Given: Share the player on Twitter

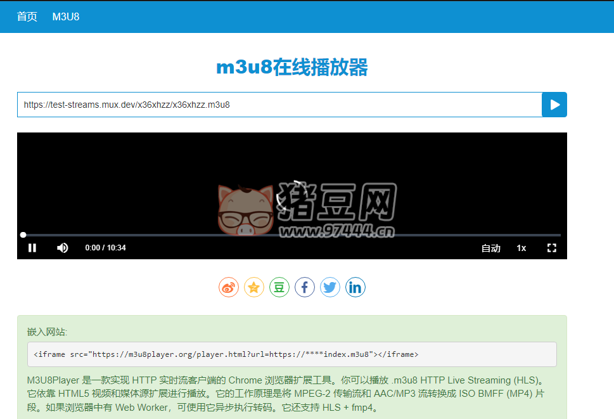Looking at the screenshot, I should pyautogui.click(x=330, y=287).
